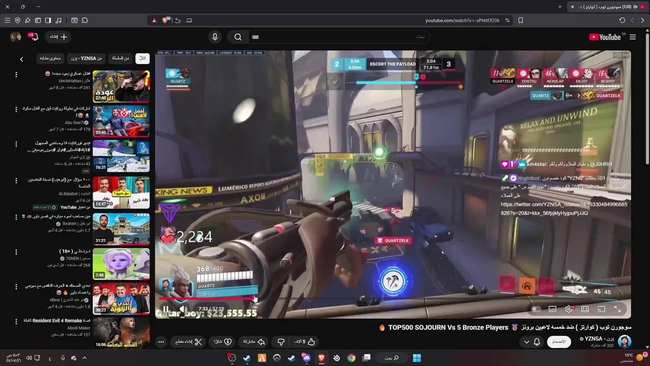Screen dimensions: 650x366
Task: Open the 31:21 car video thumbnail
Action: point(121,229)
